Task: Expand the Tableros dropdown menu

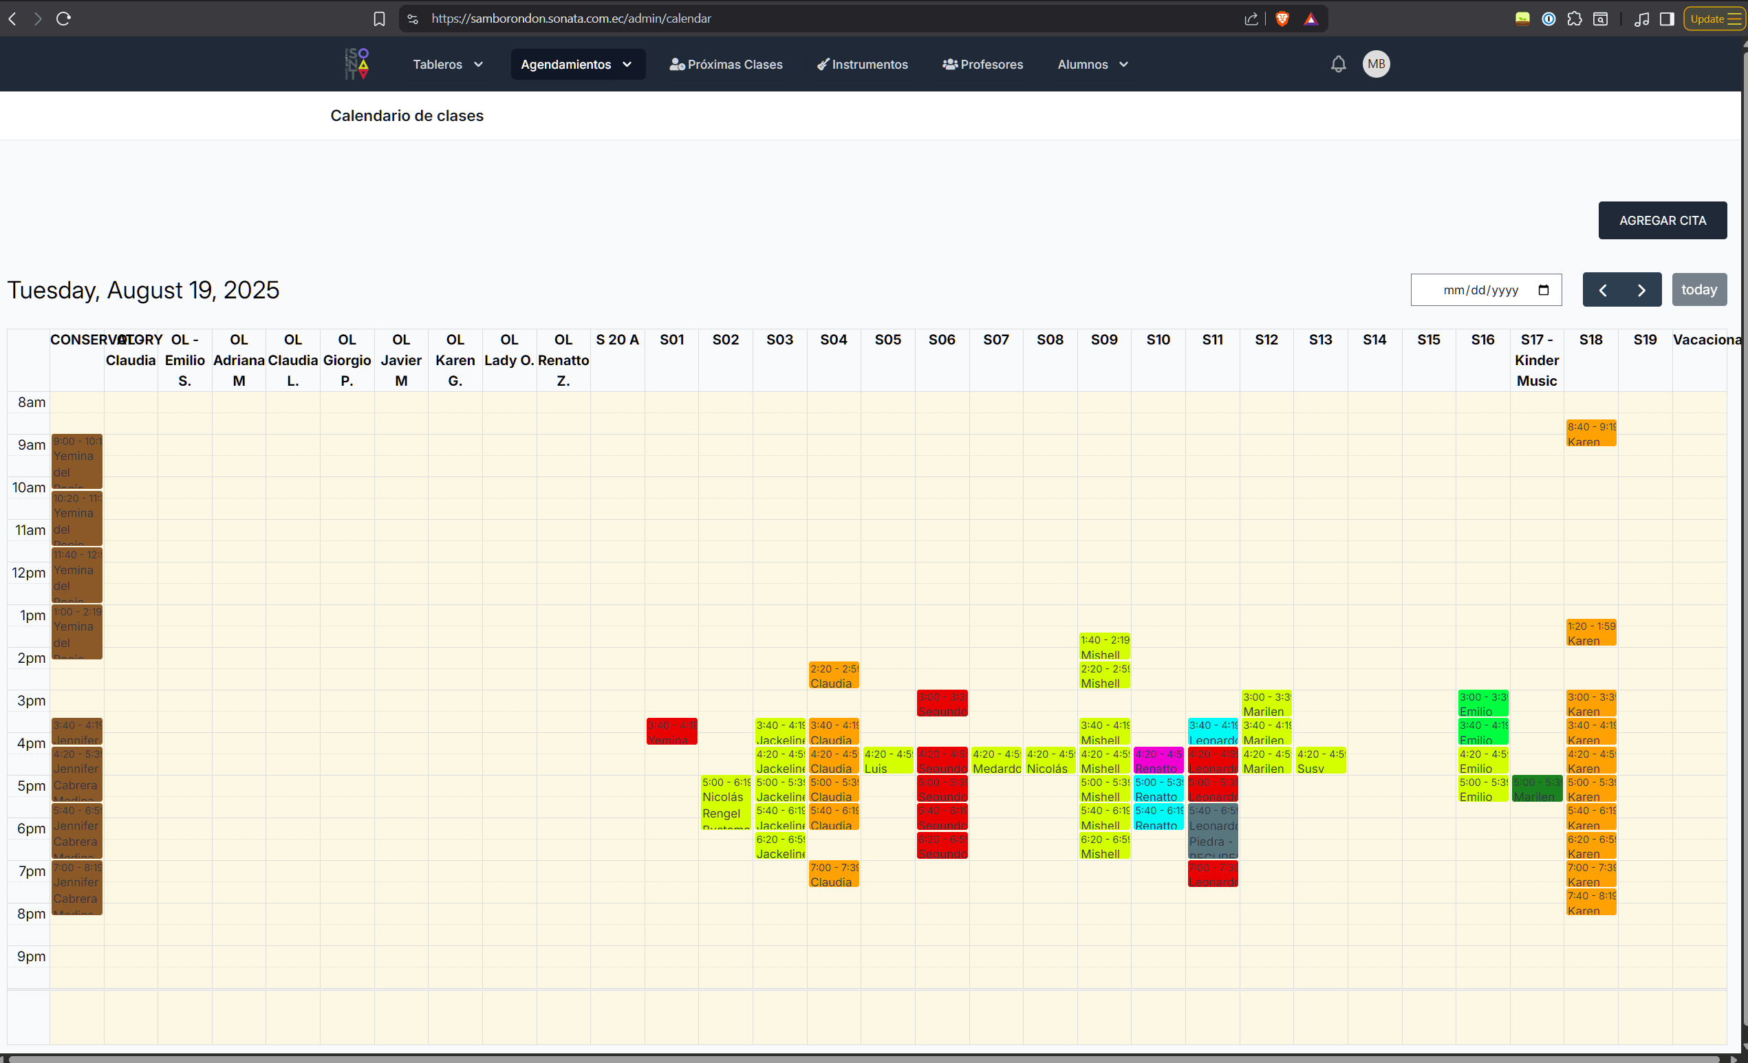Action: [x=448, y=64]
